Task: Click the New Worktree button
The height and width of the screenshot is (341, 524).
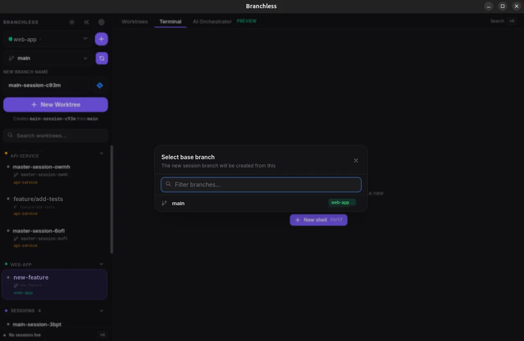Action: (x=56, y=105)
